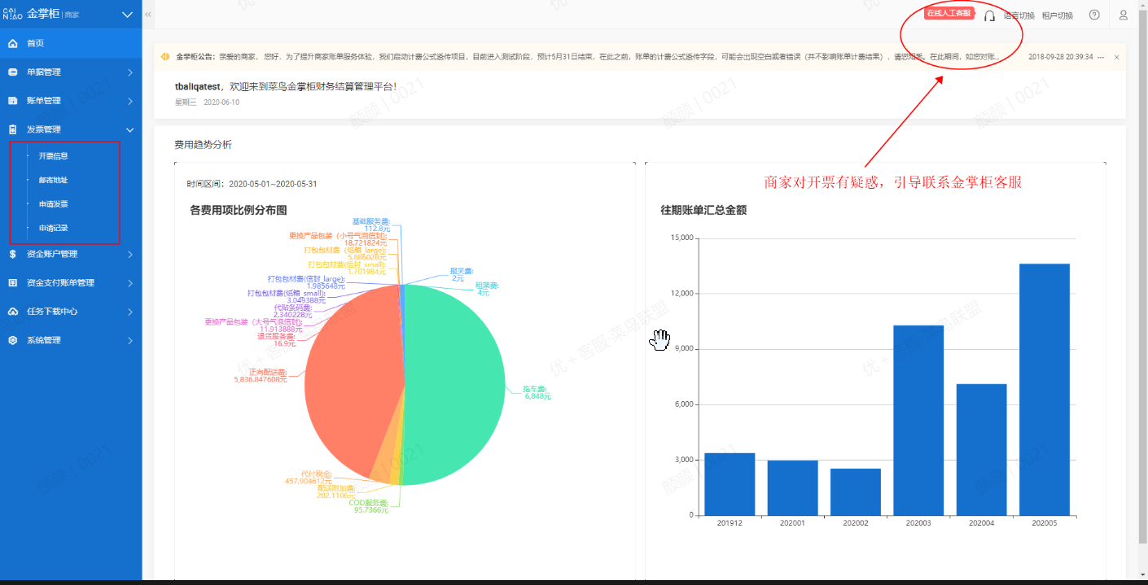Open the 申请记录 submenu item
This screenshot has width=1148, height=585.
(54, 228)
